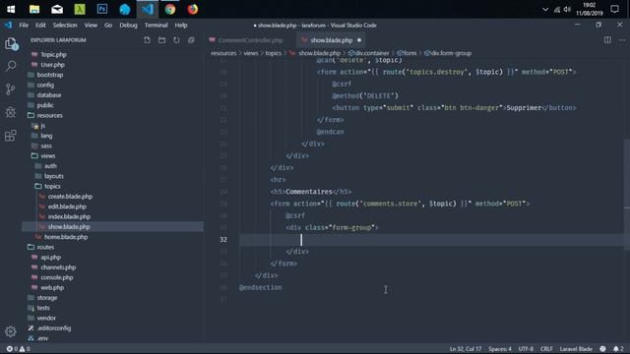The width and height of the screenshot is (630, 354).
Task: Click the feedback smiley in status bar
Action: 602,349
